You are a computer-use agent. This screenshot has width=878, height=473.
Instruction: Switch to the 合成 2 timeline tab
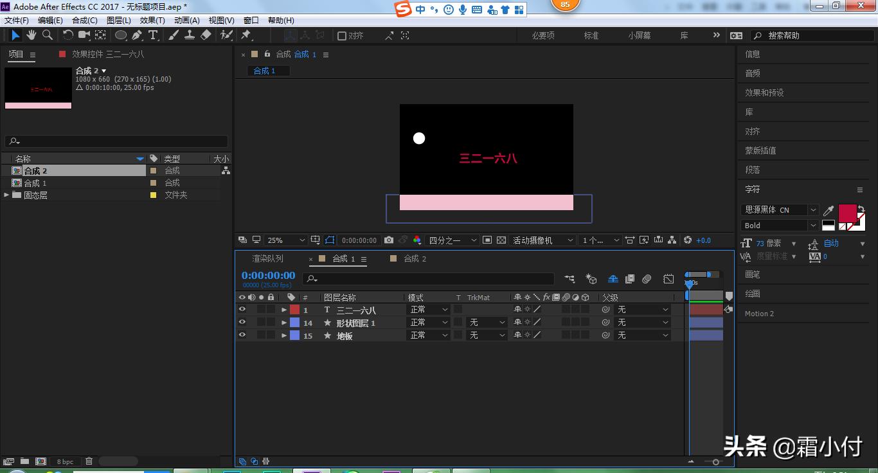415,259
